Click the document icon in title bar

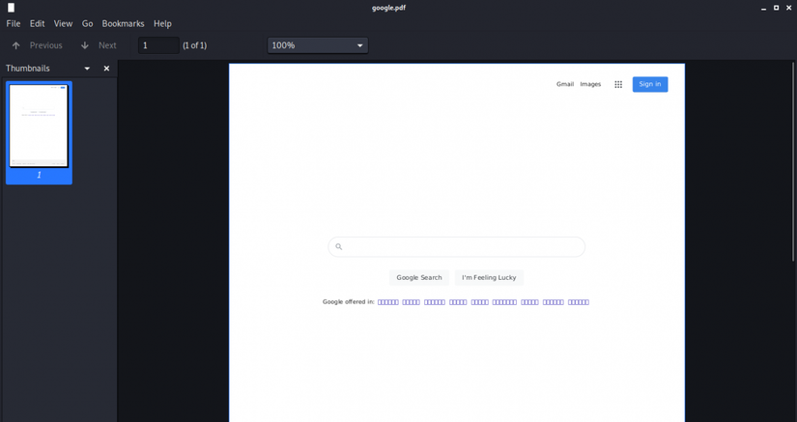(x=11, y=8)
